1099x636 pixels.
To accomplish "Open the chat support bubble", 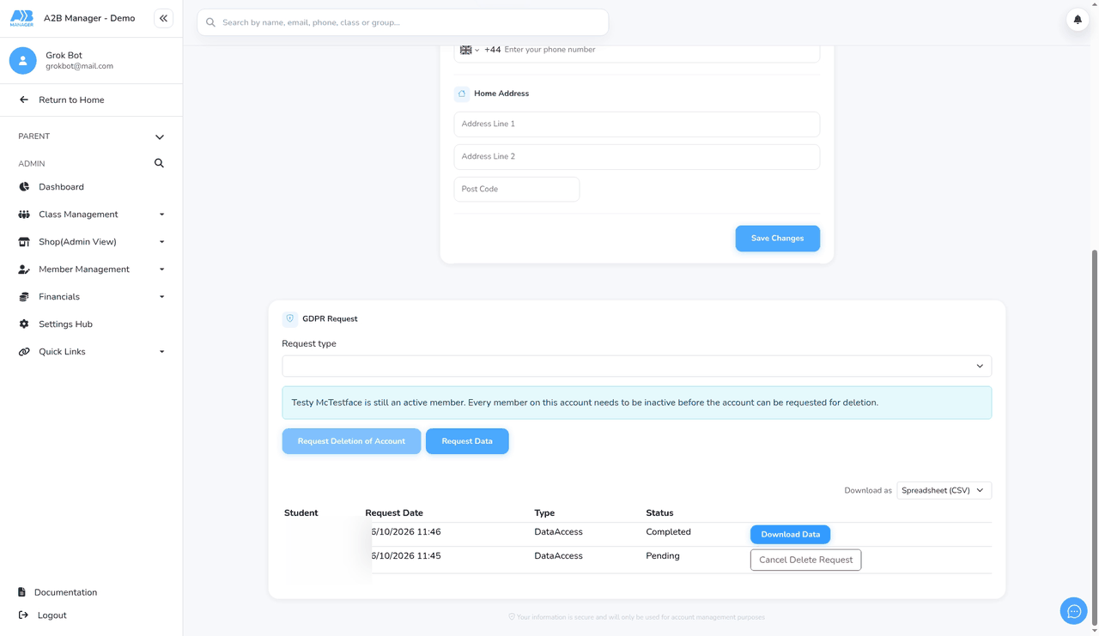I will tap(1074, 611).
